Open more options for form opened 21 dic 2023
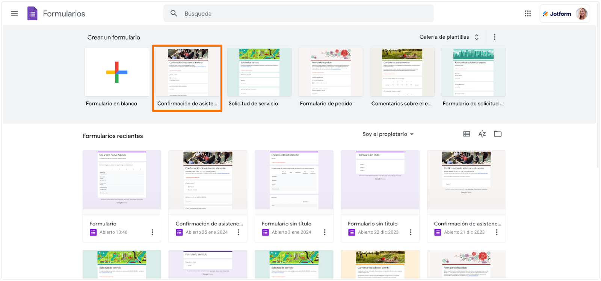601x281 pixels. [497, 232]
